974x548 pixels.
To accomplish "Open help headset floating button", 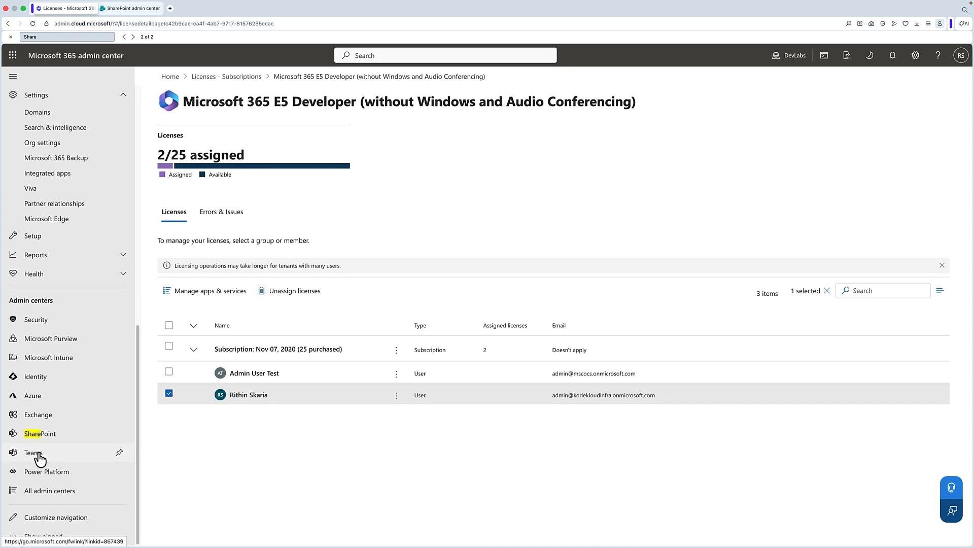I will 951,488.
